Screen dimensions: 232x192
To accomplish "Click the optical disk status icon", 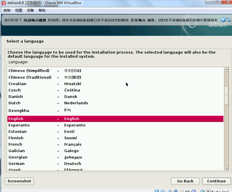I will (163, 191).
